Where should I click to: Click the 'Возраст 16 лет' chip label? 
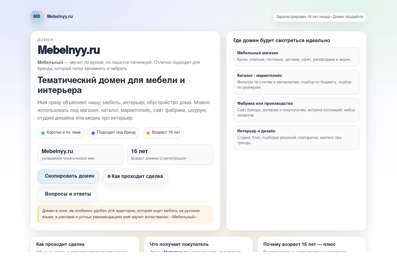pyautogui.click(x=166, y=132)
